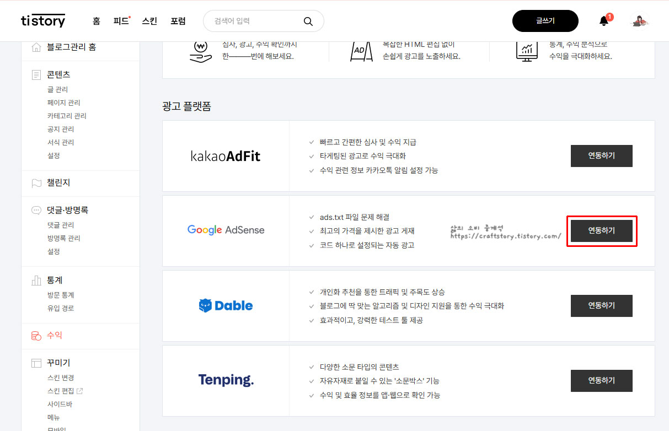Open the notification bell

pos(604,21)
